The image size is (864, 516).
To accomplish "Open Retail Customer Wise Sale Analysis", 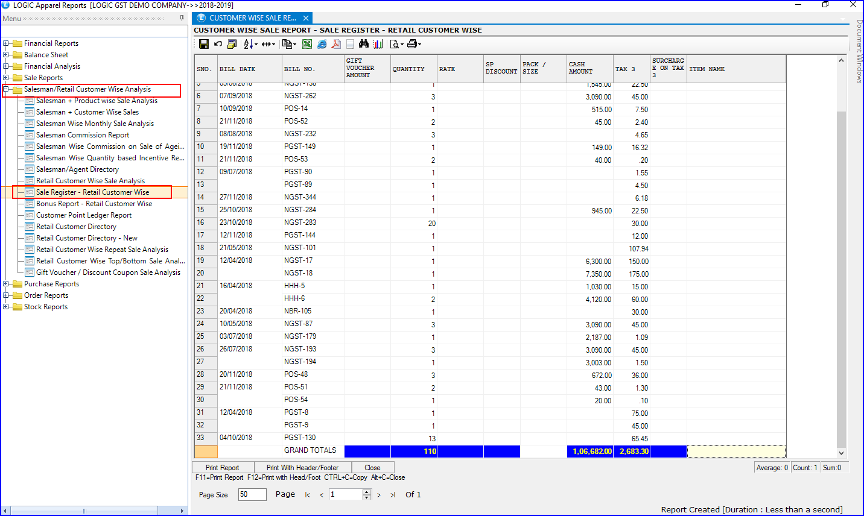I will (91, 181).
